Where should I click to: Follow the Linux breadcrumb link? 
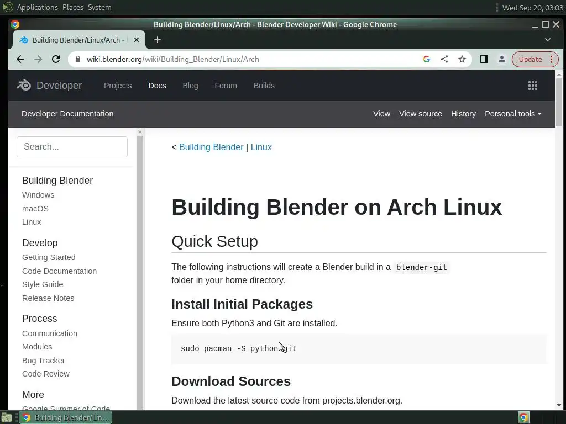click(x=261, y=147)
